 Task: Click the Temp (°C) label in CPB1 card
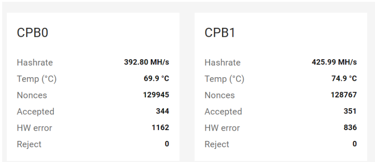[x=225, y=79]
